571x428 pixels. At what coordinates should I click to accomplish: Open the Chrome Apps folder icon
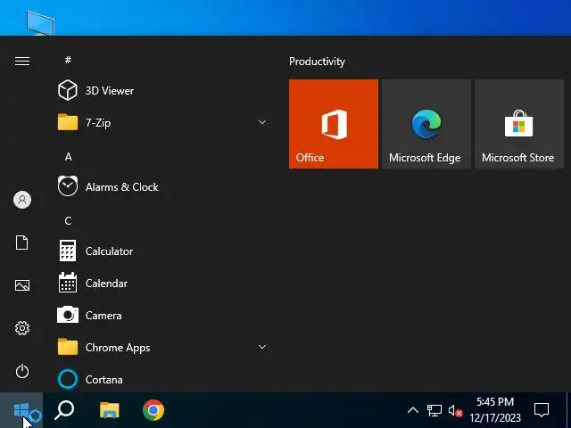[68, 347]
